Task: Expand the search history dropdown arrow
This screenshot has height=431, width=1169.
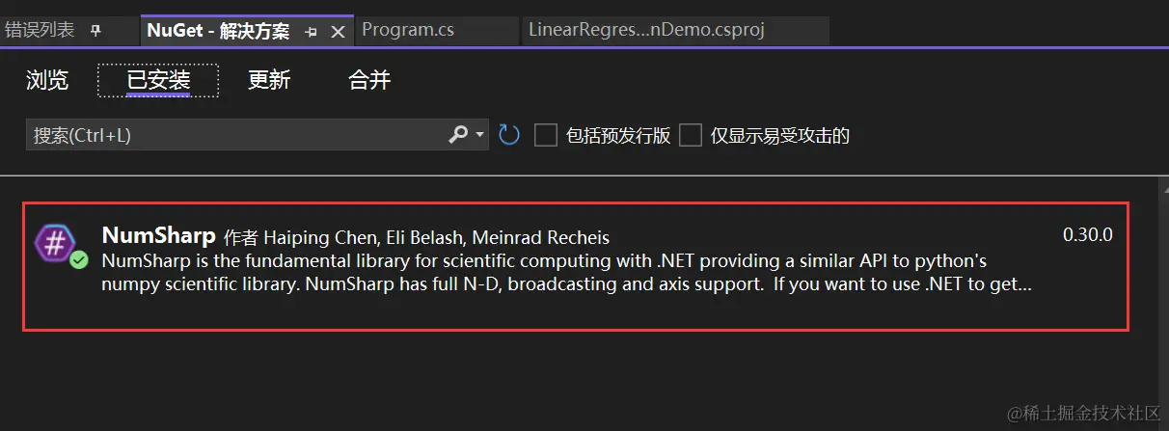Action: click(x=480, y=136)
